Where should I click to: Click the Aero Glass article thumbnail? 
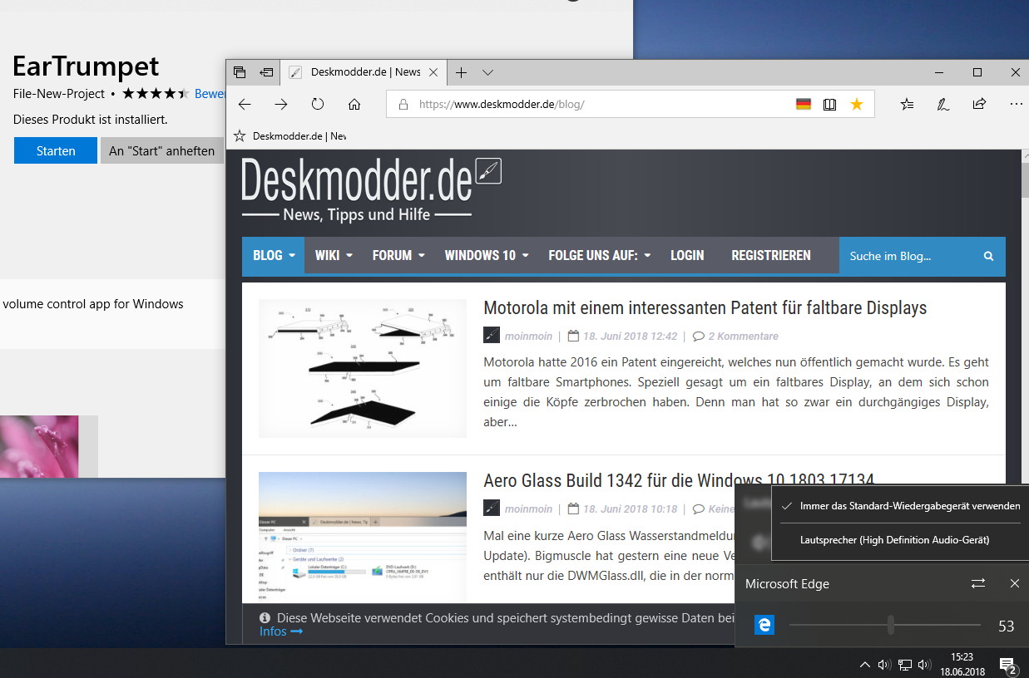[363, 538]
